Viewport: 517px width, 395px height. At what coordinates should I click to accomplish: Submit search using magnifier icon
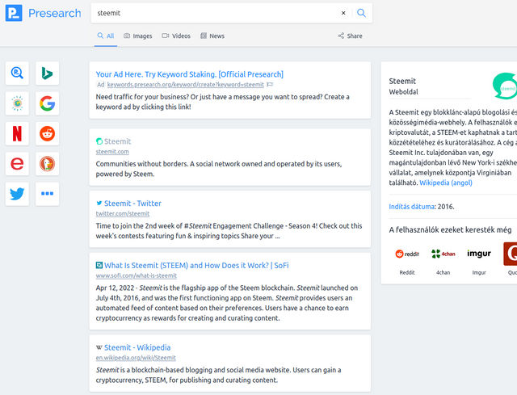click(x=361, y=13)
